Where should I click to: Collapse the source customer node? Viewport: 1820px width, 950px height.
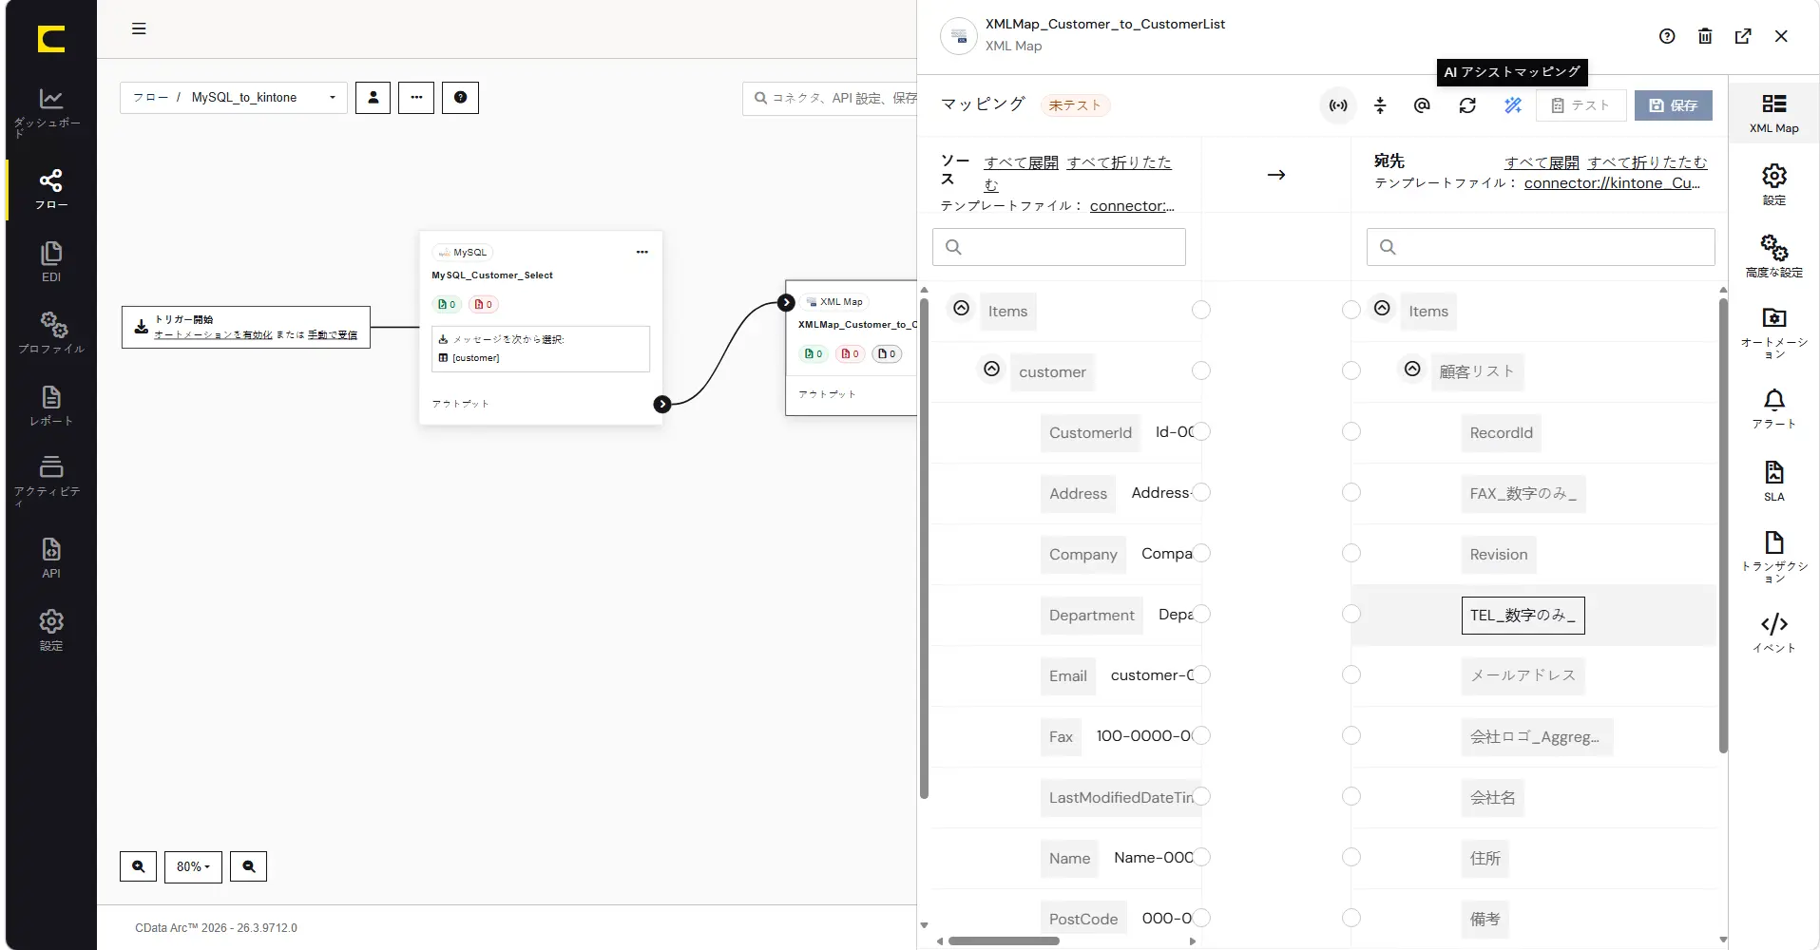coord(991,369)
